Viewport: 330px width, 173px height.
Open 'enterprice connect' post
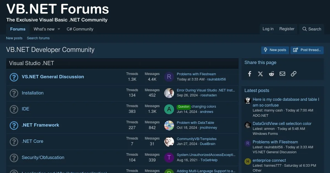(x=269, y=160)
